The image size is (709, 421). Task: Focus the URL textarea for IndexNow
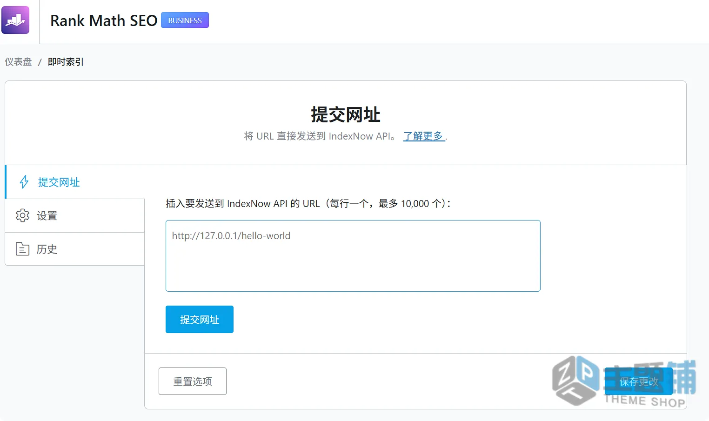coord(353,256)
